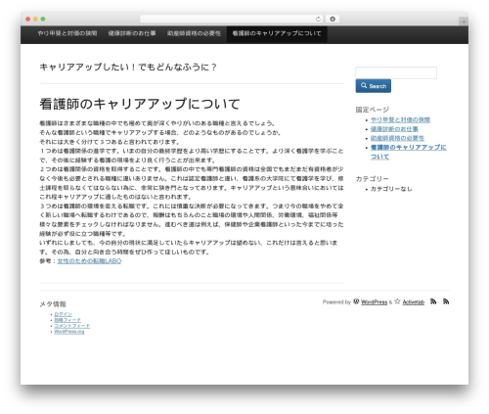489x414 pixels.
Task: Open the browser downloads arrow icon
Action: click(333, 19)
